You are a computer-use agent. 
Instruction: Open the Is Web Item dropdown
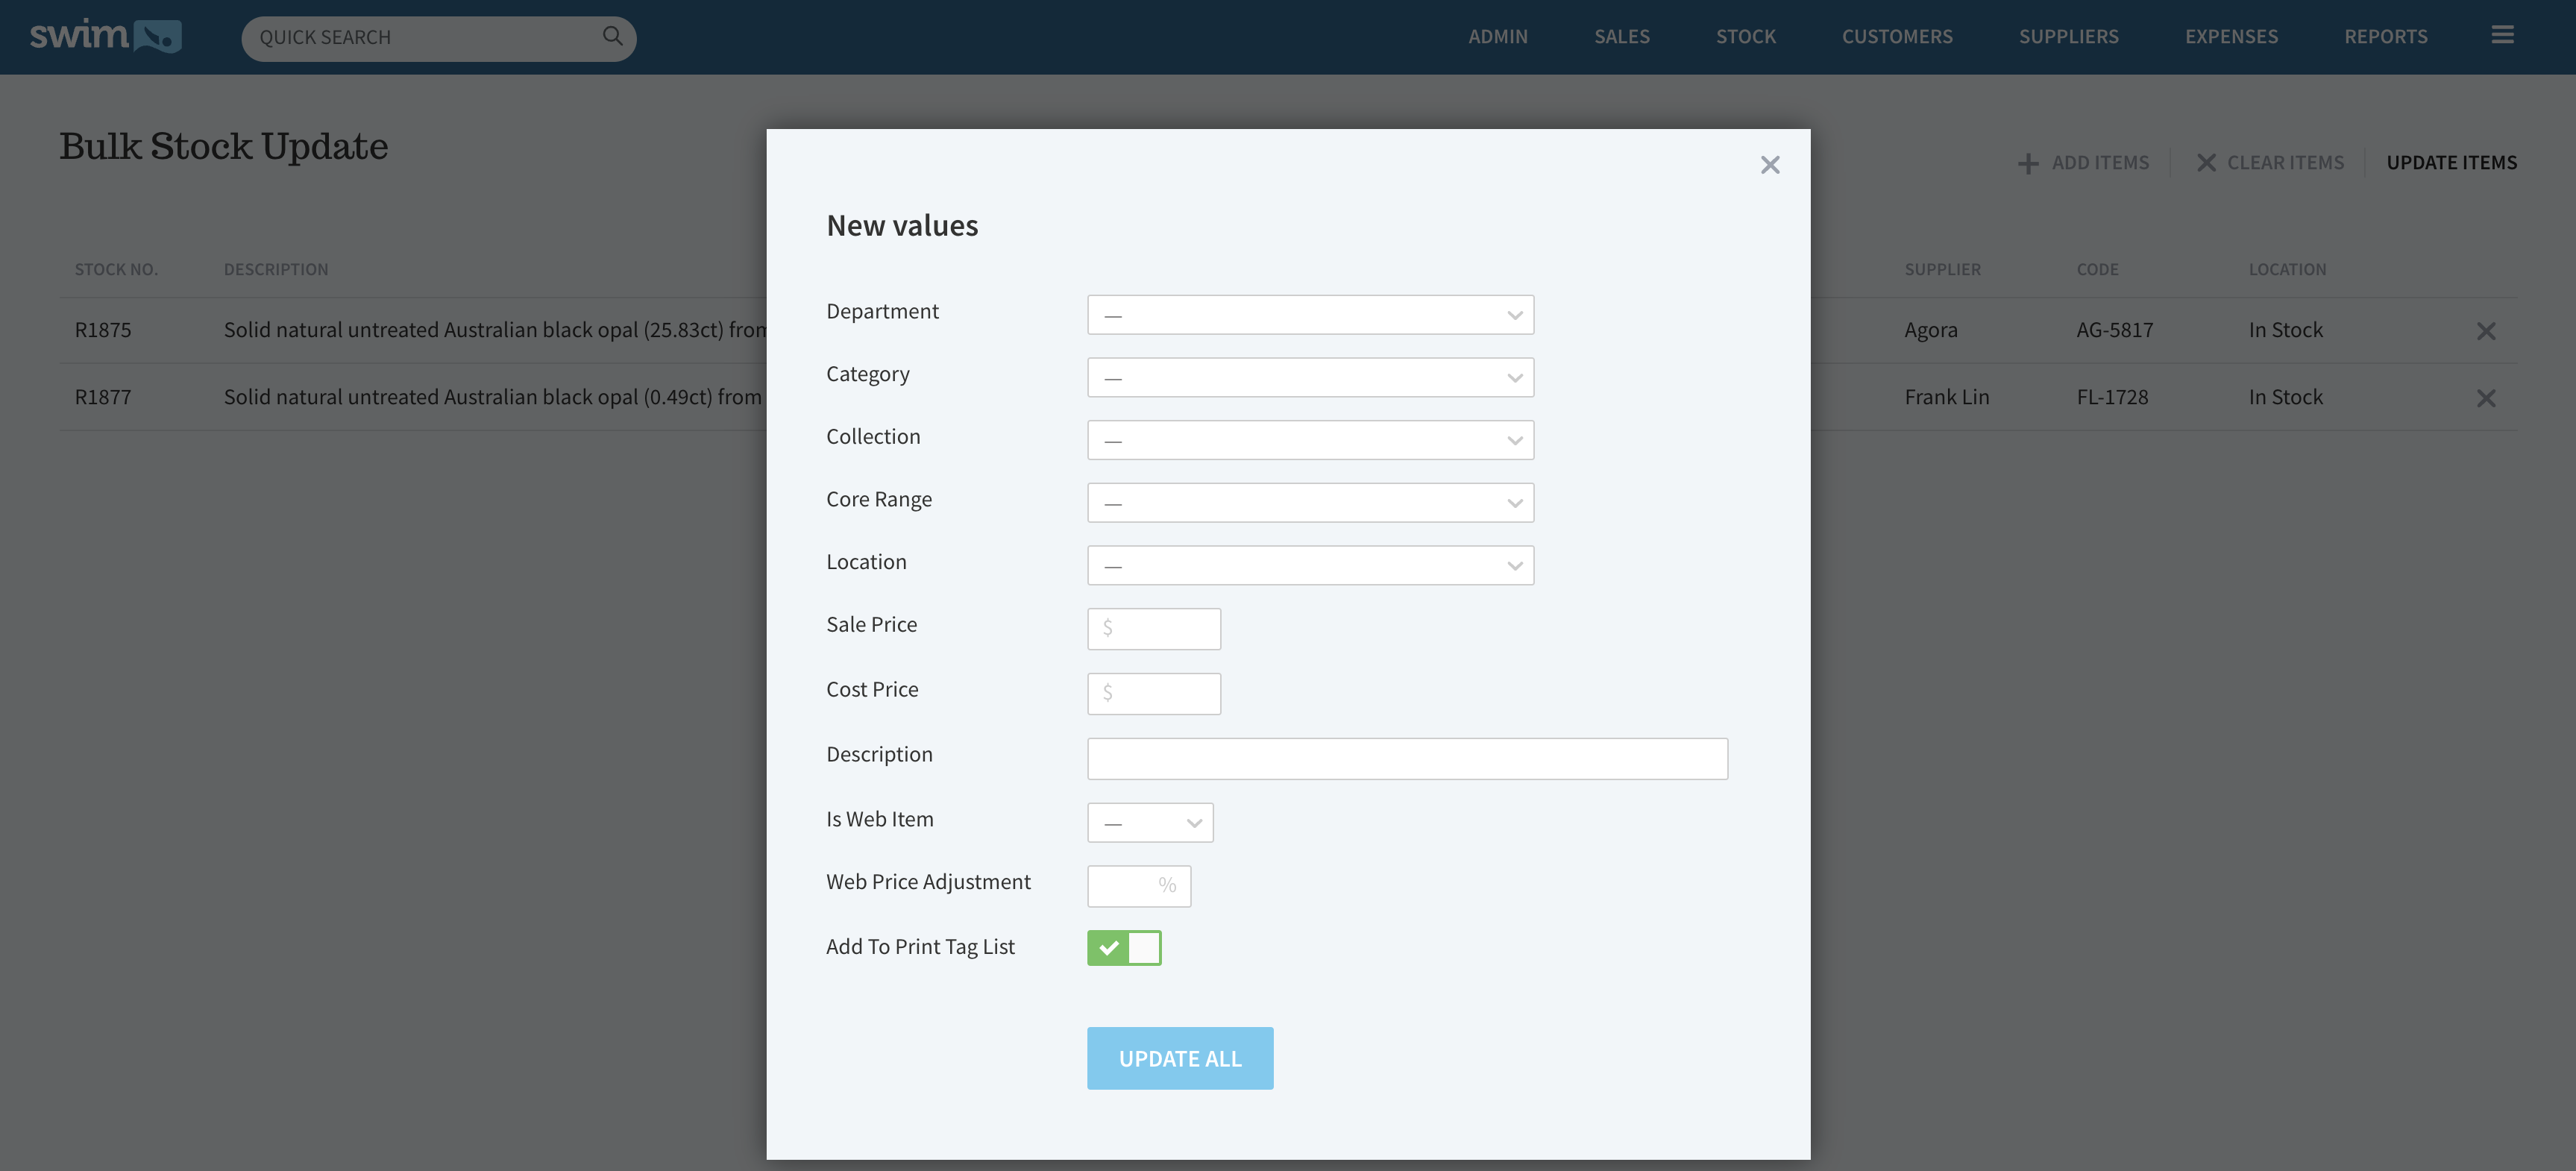point(1150,823)
